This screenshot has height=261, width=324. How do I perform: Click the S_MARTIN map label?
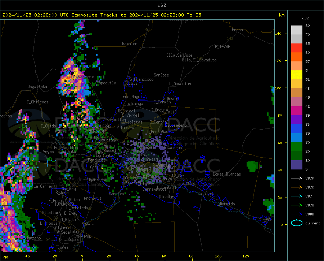coord(149,160)
